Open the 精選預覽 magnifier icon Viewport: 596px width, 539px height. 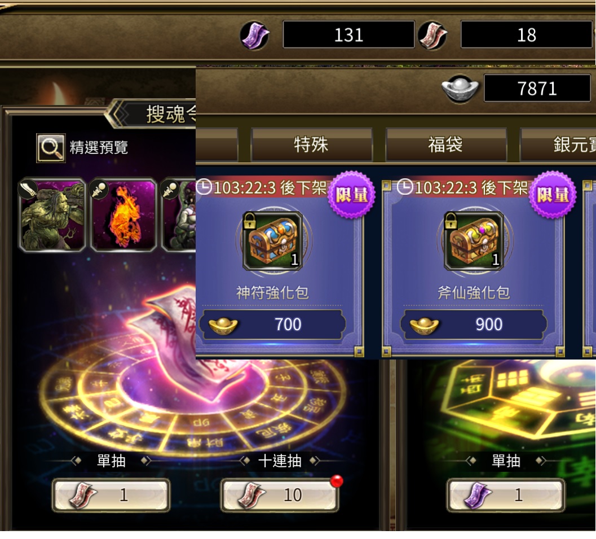click(51, 147)
